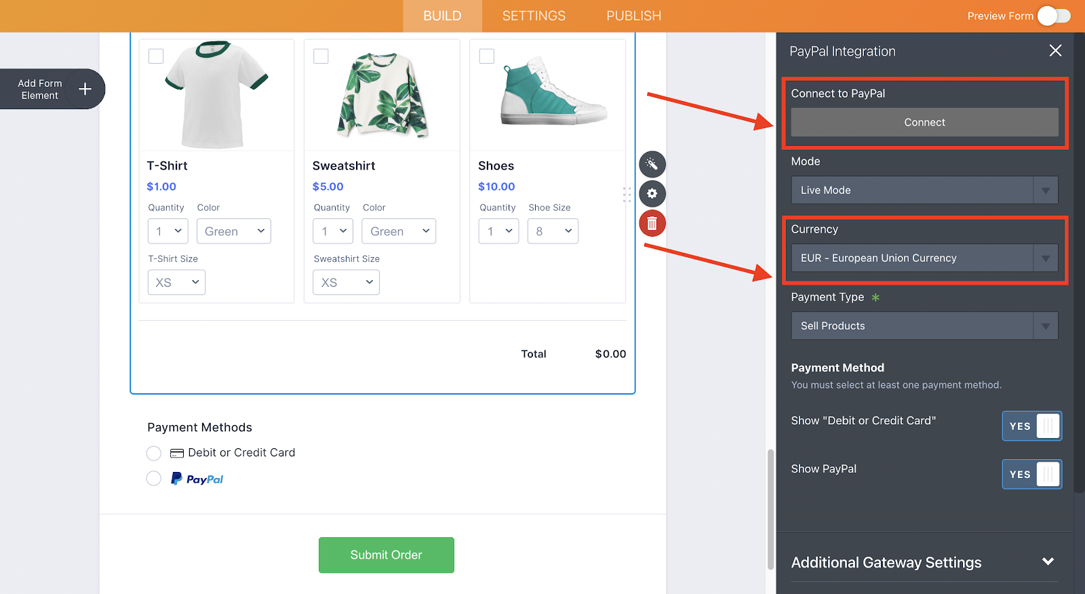Screen dimensions: 1085x594
Task: Toggle the Preview Form switch
Action: click(1054, 16)
